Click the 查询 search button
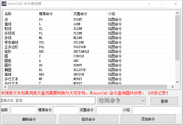This screenshot has width=183, height=125. click(x=164, y=101)
